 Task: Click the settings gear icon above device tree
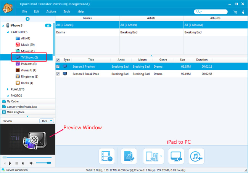click(x=27, y=19)
